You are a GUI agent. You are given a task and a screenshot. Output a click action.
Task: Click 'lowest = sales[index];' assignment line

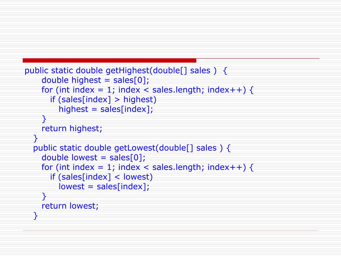pos(104,187)
